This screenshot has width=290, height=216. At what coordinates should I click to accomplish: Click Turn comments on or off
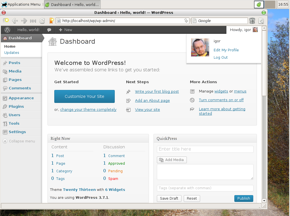[x=221, y=100]
